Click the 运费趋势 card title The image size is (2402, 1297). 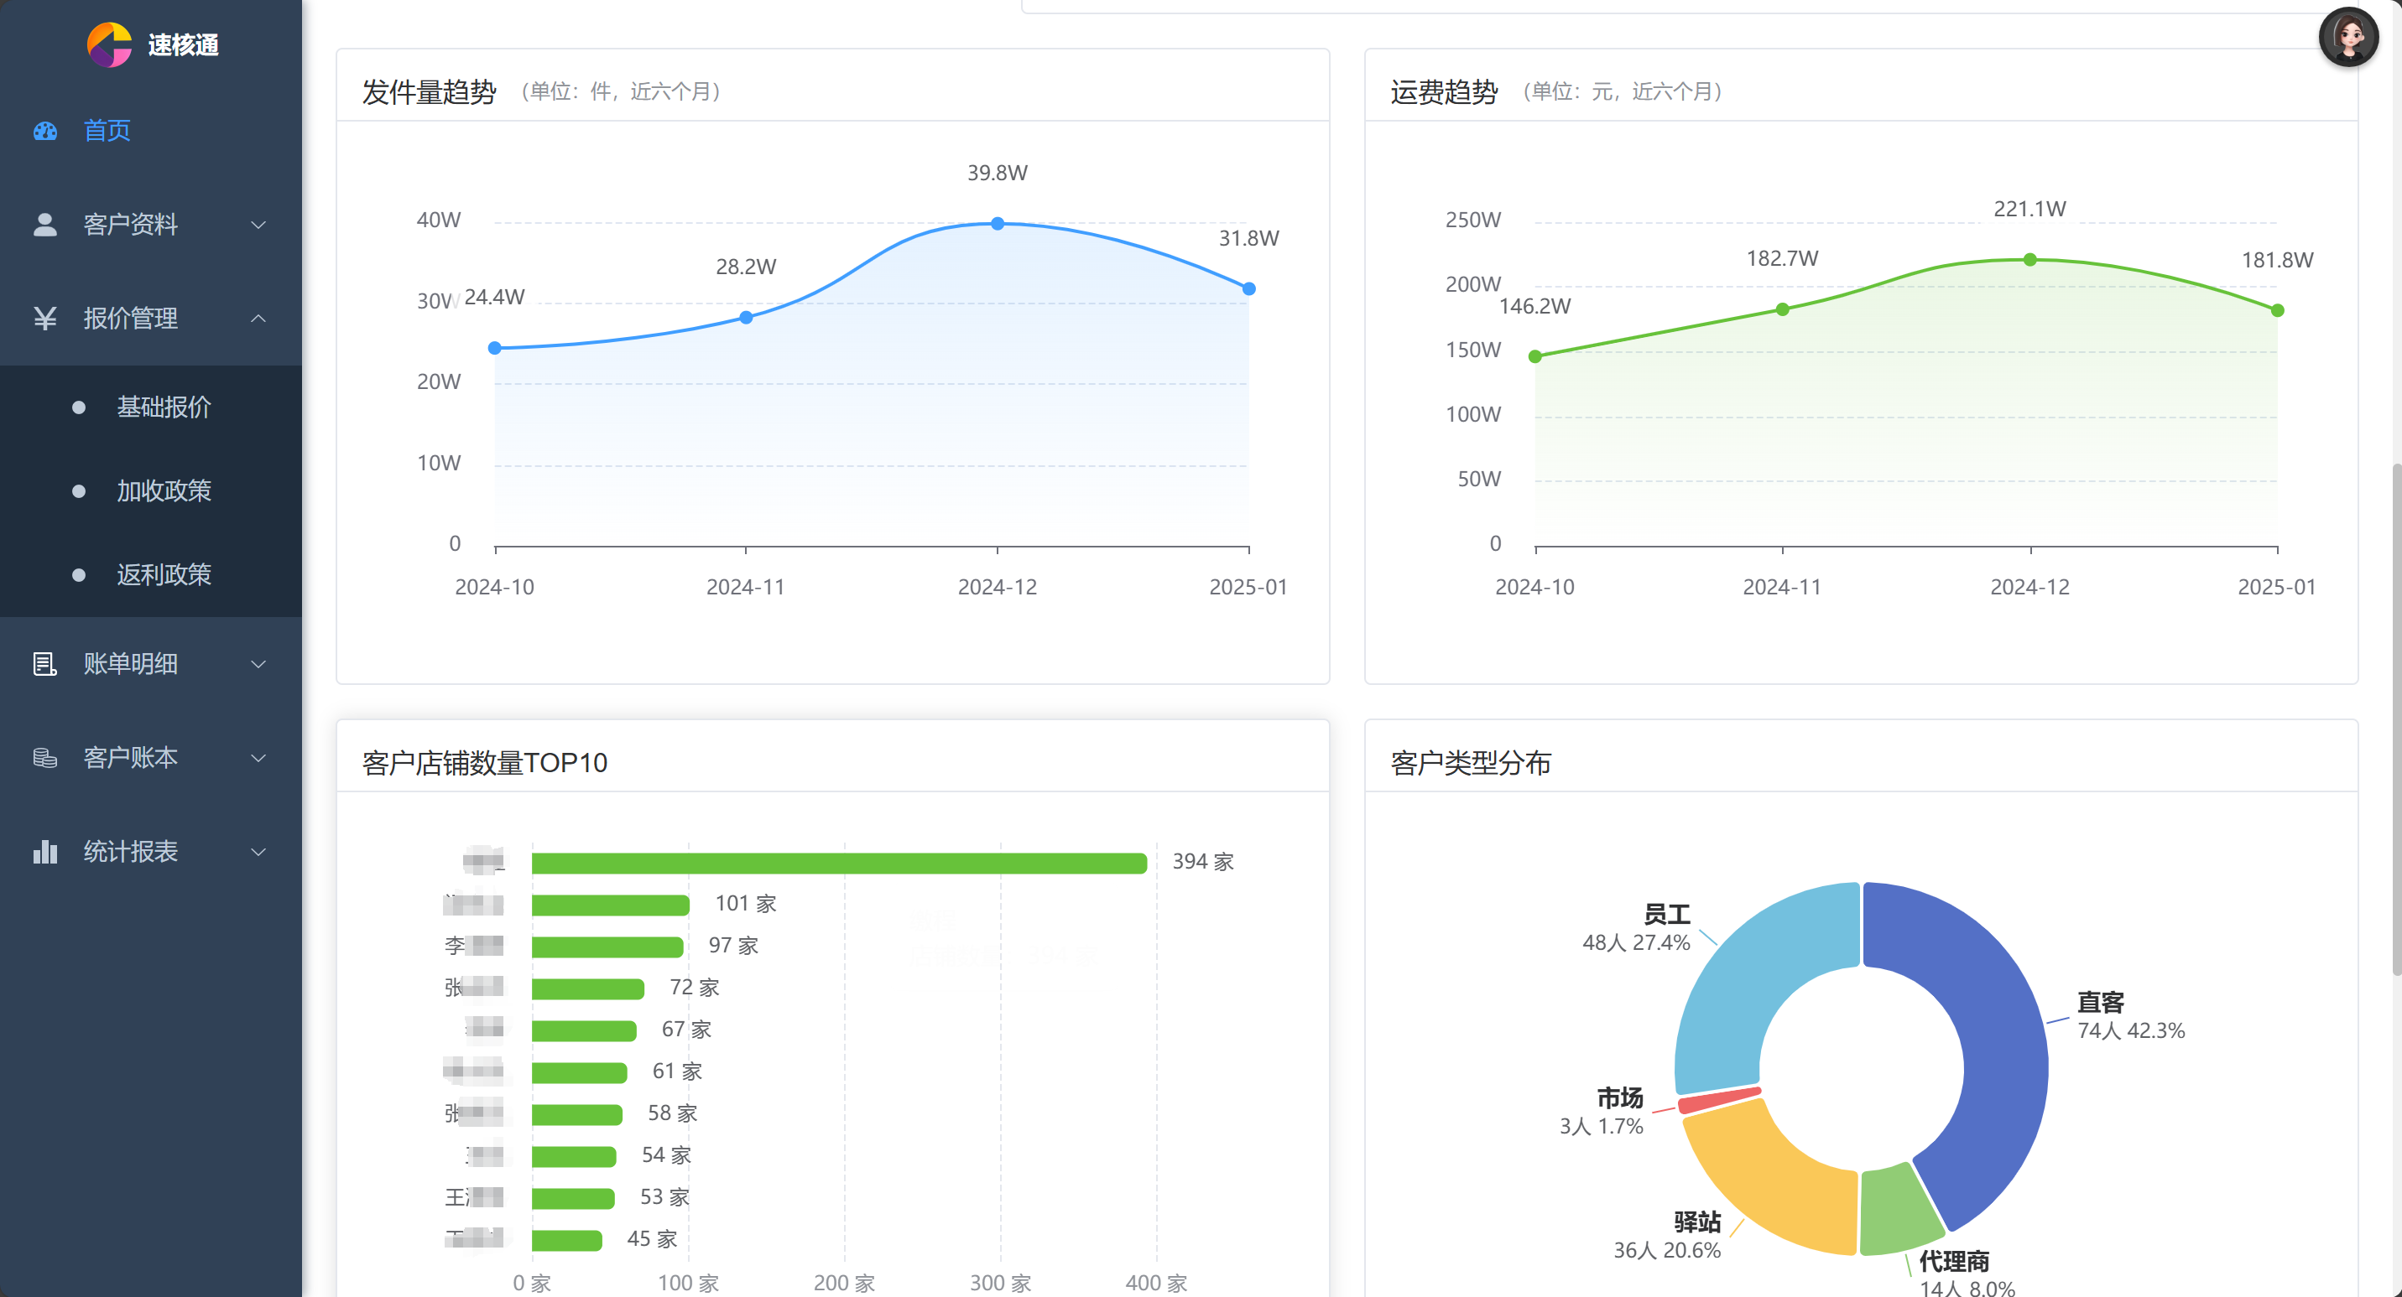click(1443, 91)
